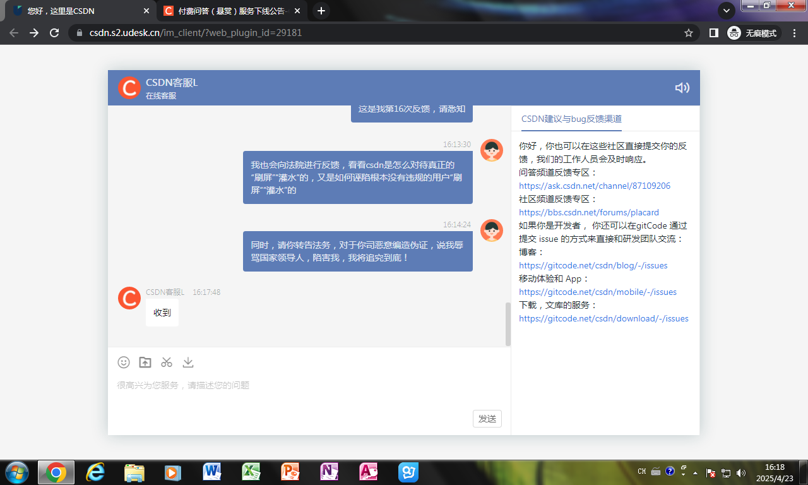This screenshot has width=808, height=485.
Task: Click the 收到 reply message bubble
Action: [162, 313]
